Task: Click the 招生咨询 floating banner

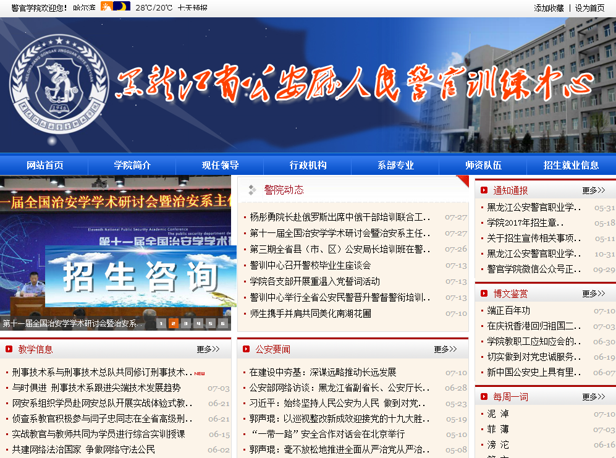Action: tap(141, 276)
